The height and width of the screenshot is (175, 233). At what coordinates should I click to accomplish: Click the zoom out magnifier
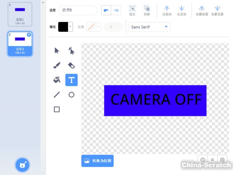coord(203,160)
